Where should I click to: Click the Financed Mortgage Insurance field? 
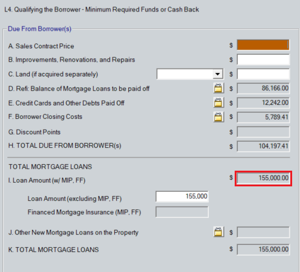pos(182,212)
